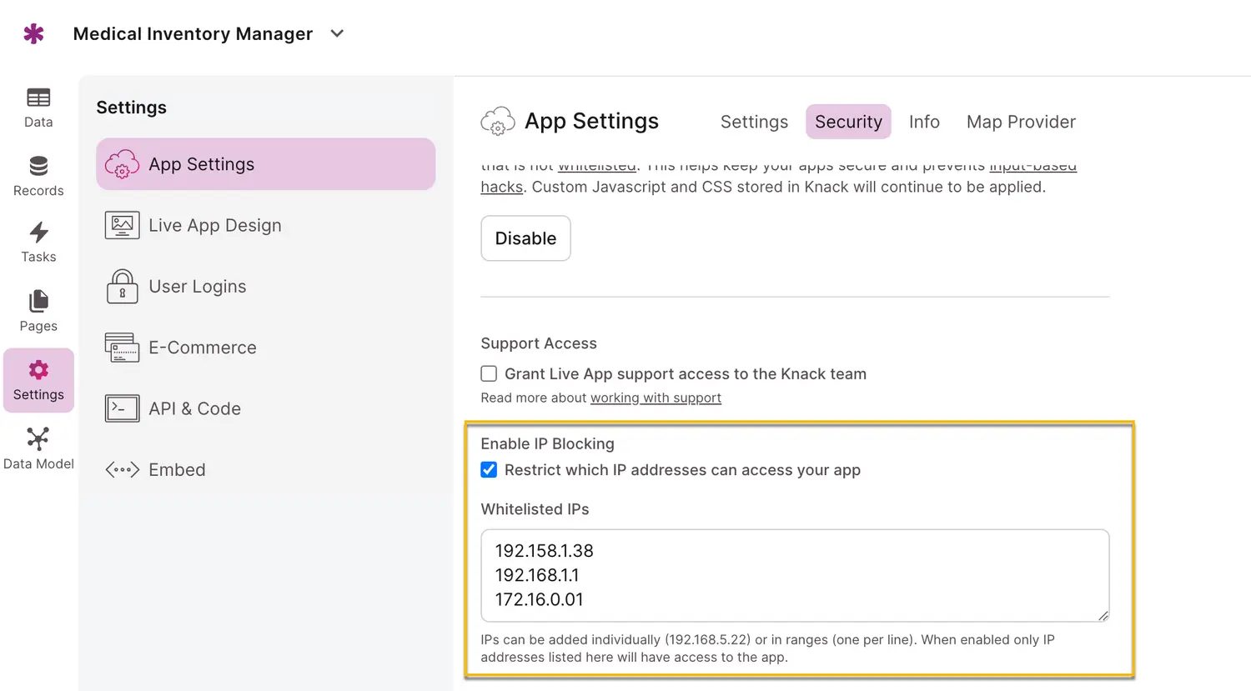The width and height of the screenshot is (1251, 691).
Task: Expand the Medical Inventory Manager app dropdown
Action: pyautogui.click(x=337, y=34)
